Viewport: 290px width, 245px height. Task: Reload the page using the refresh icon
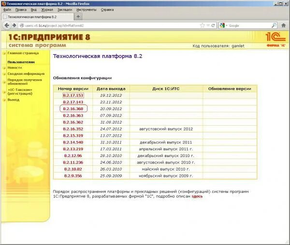pyautogui.click(x=213, y=26)
